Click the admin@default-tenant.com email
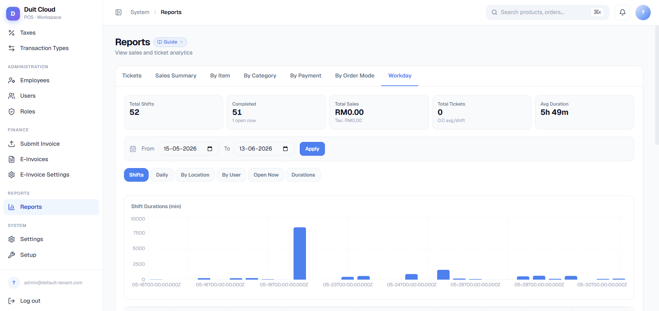Image resolution: width=659 pixels, height=311 pixels. [x=53, y=283]
